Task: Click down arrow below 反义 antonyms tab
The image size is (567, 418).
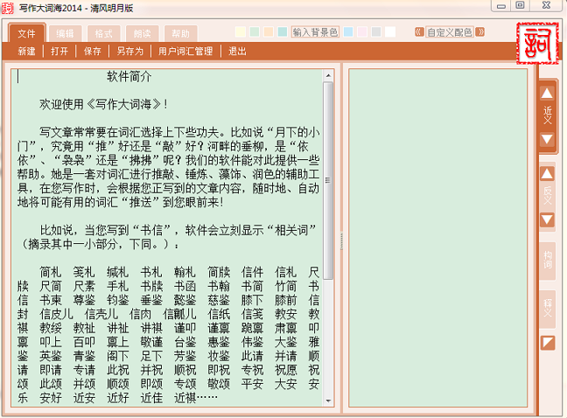Action: pyautogui.click(x=547, y=219)
